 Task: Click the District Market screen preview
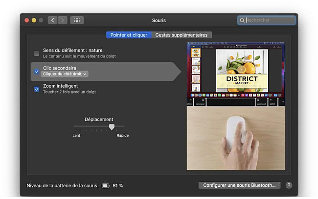pos(236,74)
